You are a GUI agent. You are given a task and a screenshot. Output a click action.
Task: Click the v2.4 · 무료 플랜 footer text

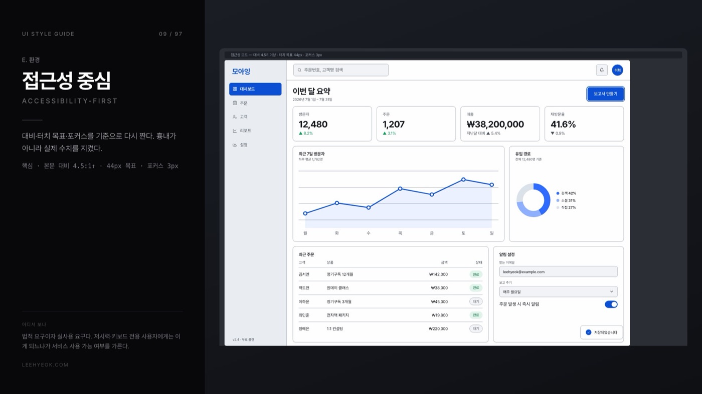[x=243, y=339]
